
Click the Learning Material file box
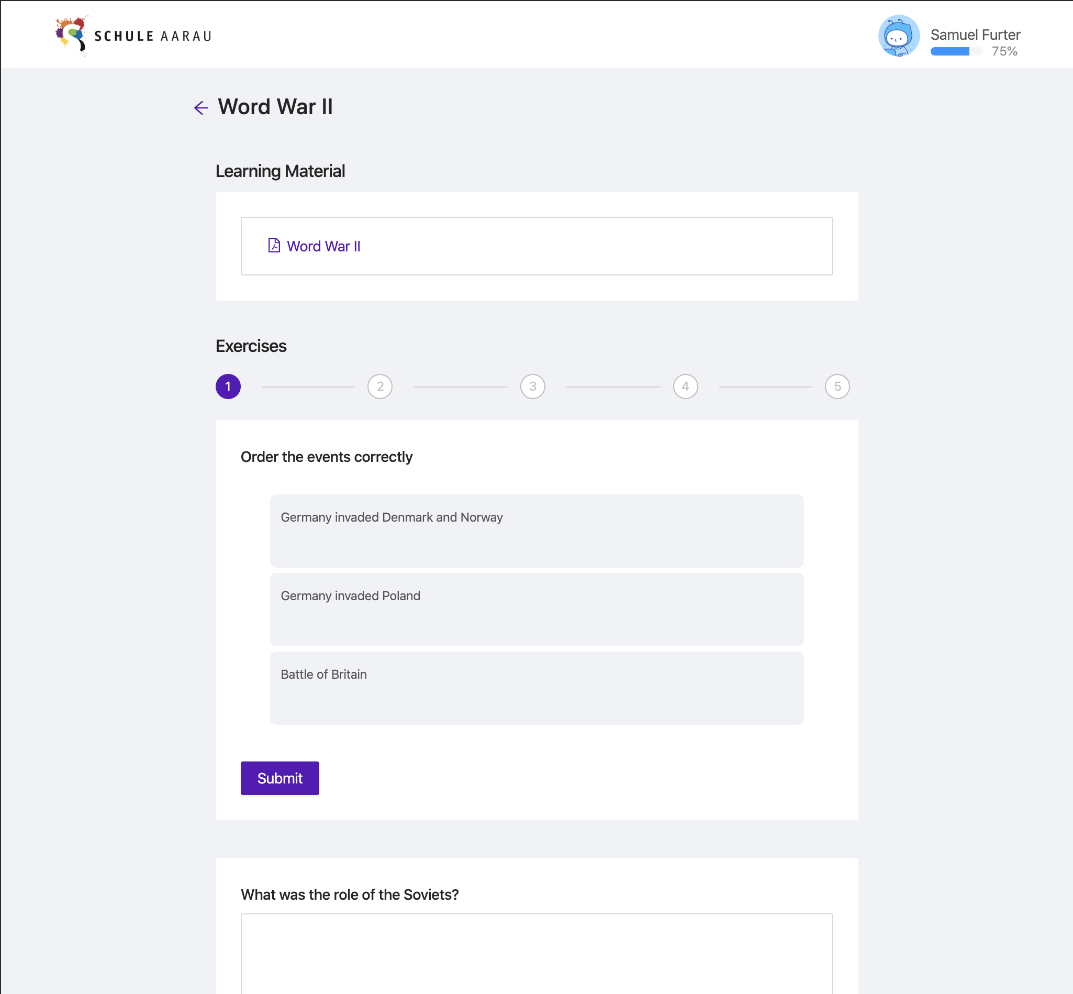pos(536,246)
